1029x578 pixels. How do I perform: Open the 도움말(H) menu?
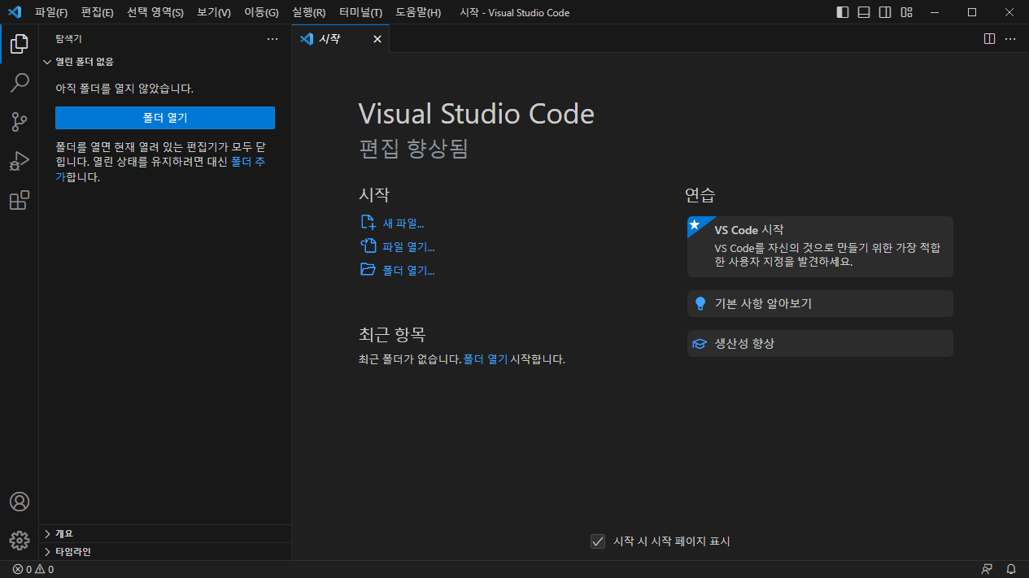[x=418, y=12]
